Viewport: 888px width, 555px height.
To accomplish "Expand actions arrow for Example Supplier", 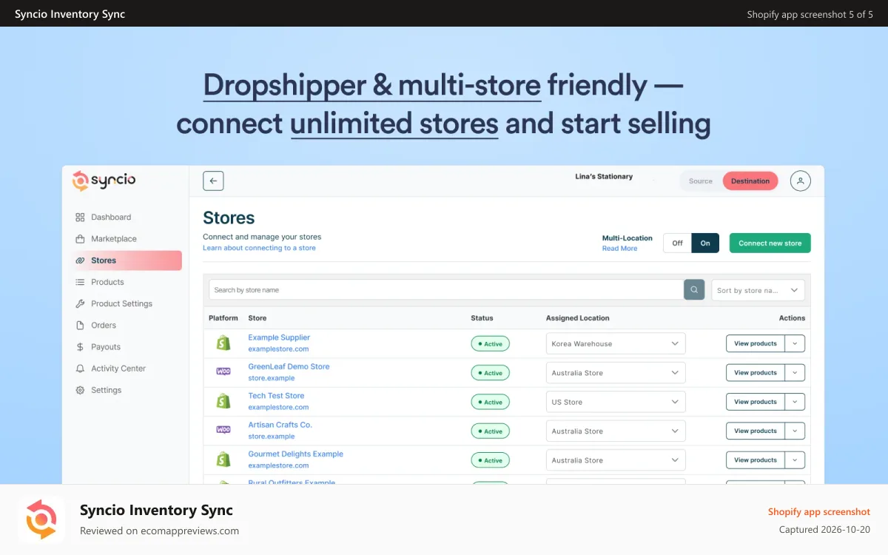I will tap(795, 343).
